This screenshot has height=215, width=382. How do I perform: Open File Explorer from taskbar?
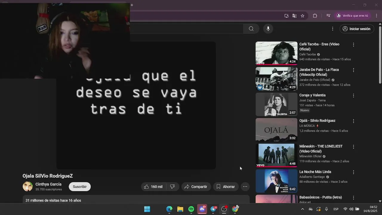pyautogui.click(x=180, y=209)
